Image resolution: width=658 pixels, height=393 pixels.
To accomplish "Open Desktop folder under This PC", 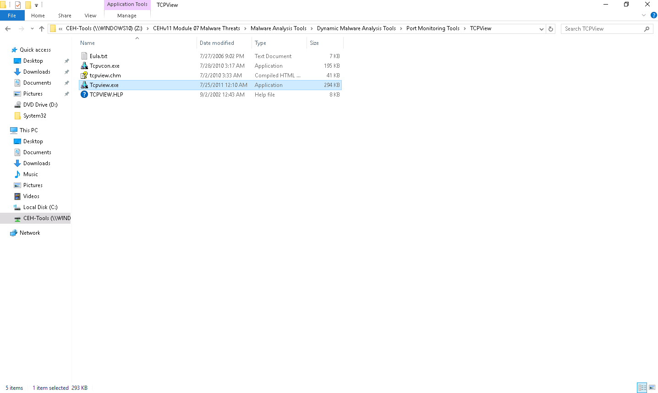I will [33, 141].
